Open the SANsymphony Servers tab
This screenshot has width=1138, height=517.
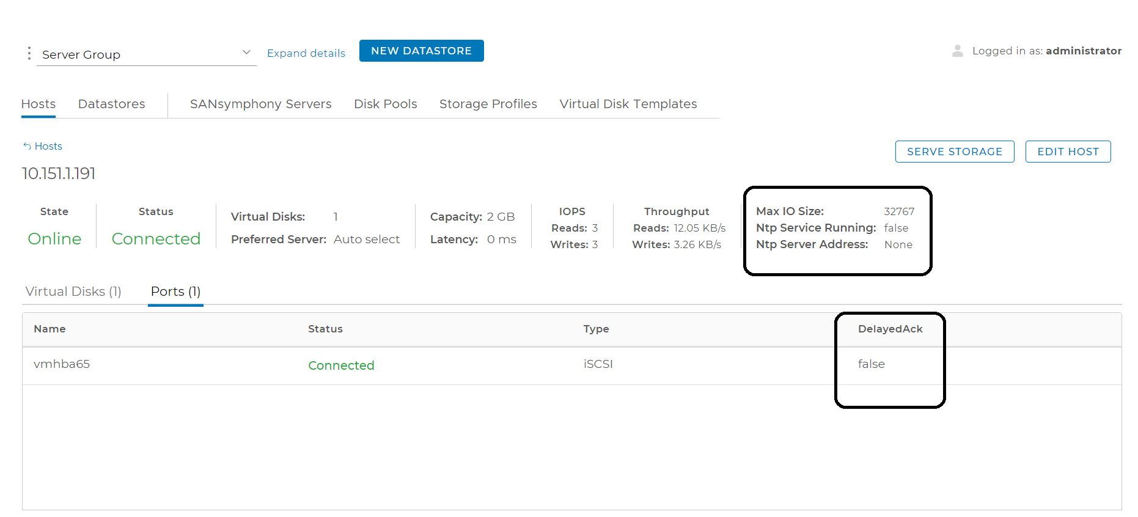tap(260, 104)
